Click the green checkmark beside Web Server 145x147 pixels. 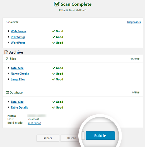tap(54, 31)
